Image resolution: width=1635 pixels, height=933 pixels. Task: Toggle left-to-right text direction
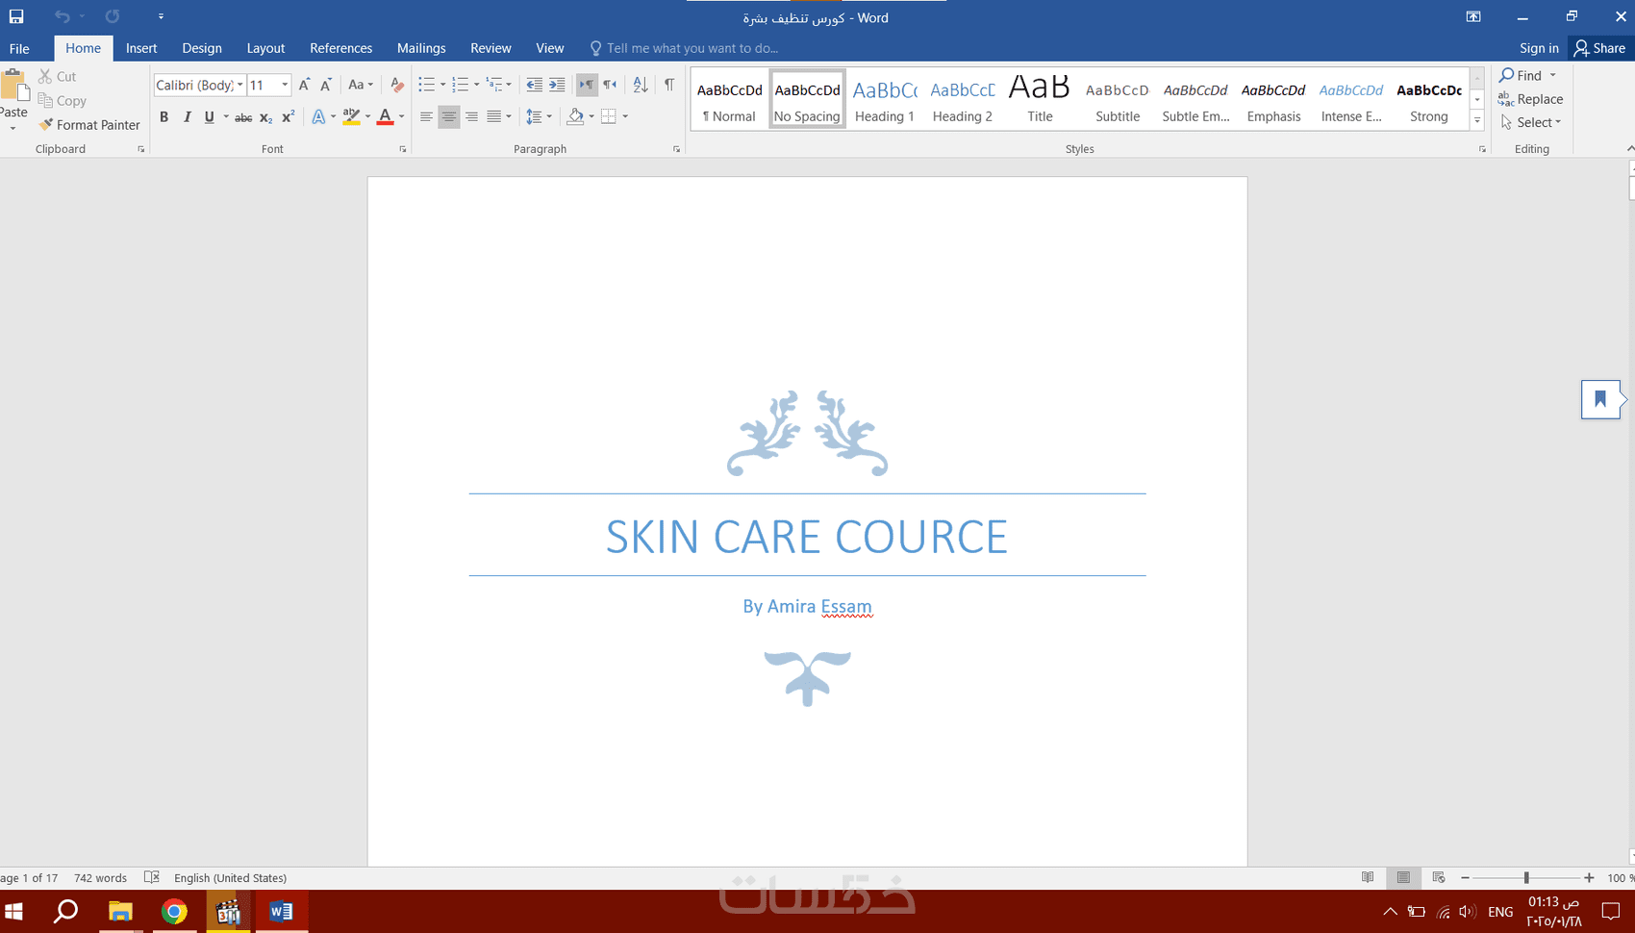point(587,85)
